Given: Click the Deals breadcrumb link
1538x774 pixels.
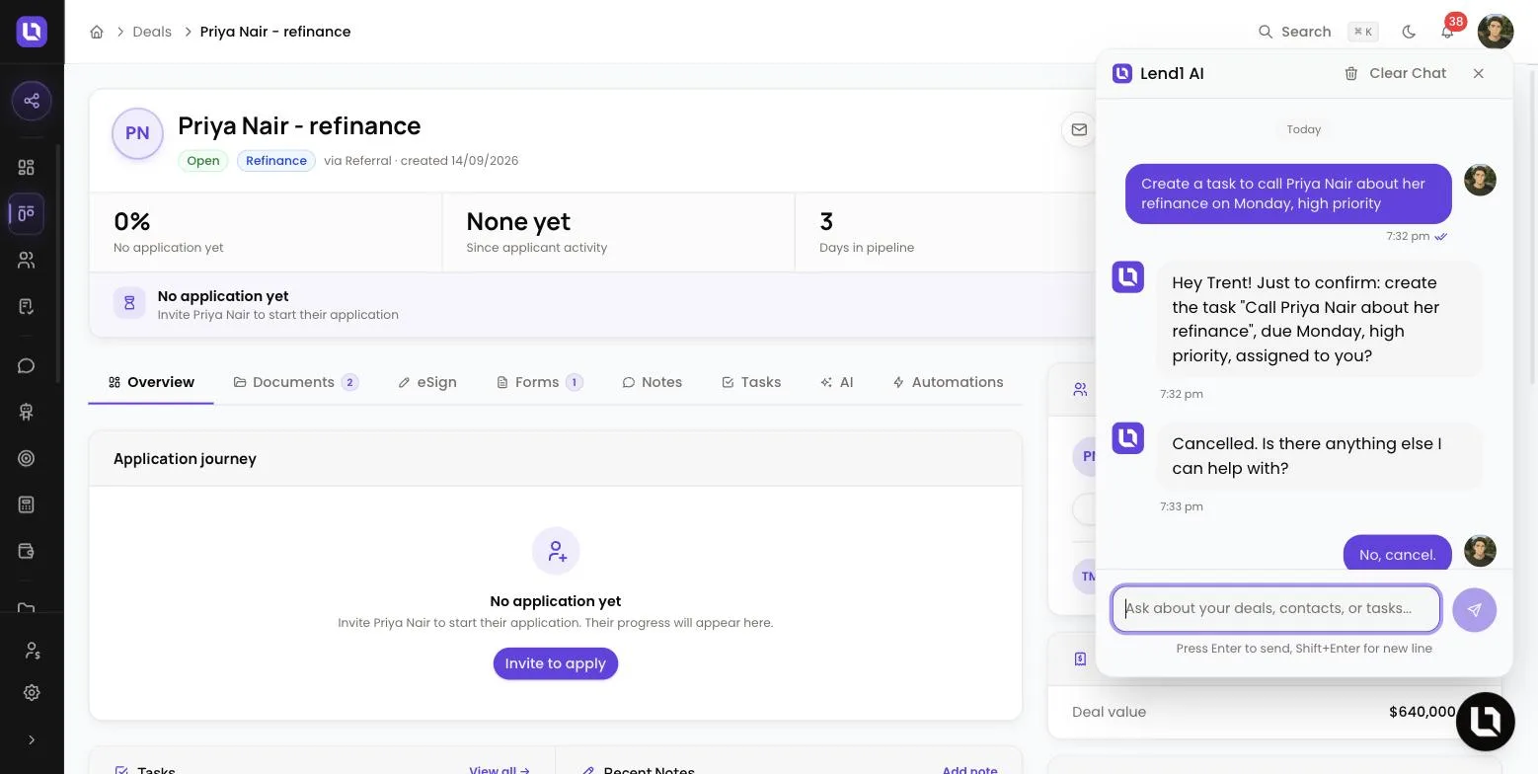Looking at the screenshot, I should [152, 32].
